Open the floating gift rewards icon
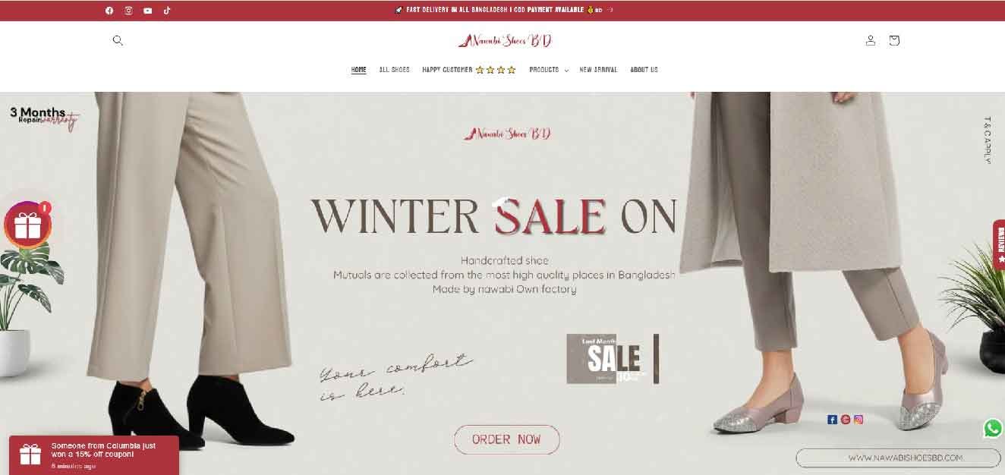This screenshot has width=1005, height=475. click(x=28, y=225)
